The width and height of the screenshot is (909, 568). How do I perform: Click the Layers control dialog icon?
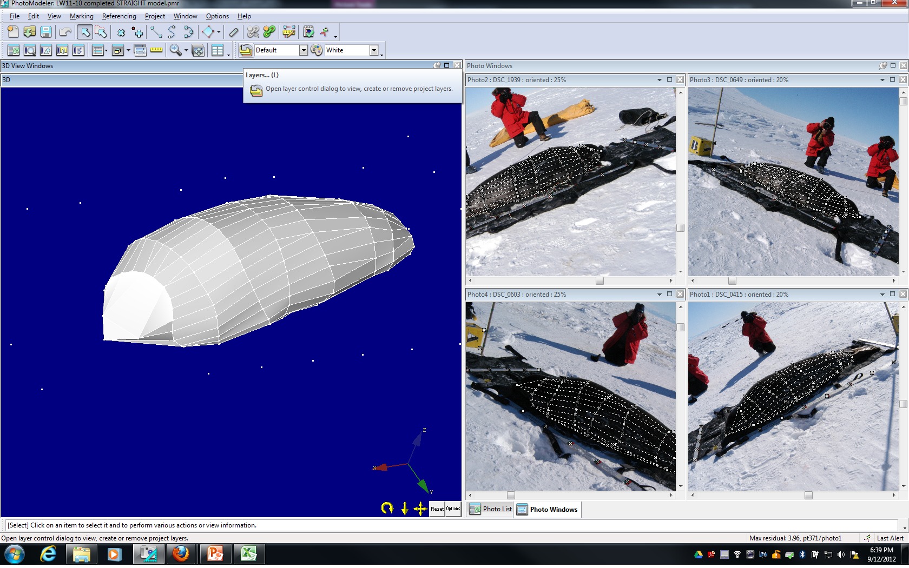tap(246, 50)
